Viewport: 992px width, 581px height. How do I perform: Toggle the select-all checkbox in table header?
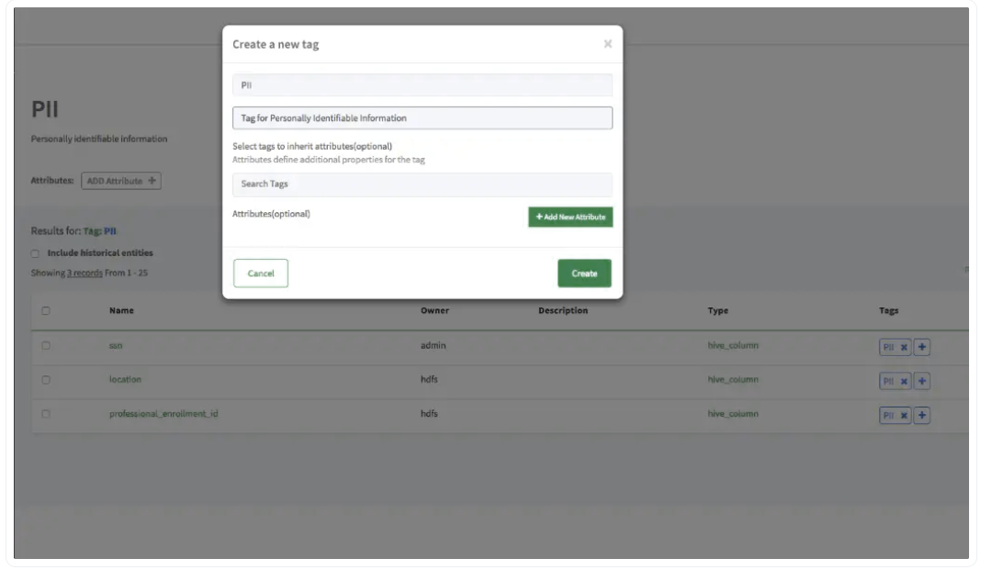(45, 311)
